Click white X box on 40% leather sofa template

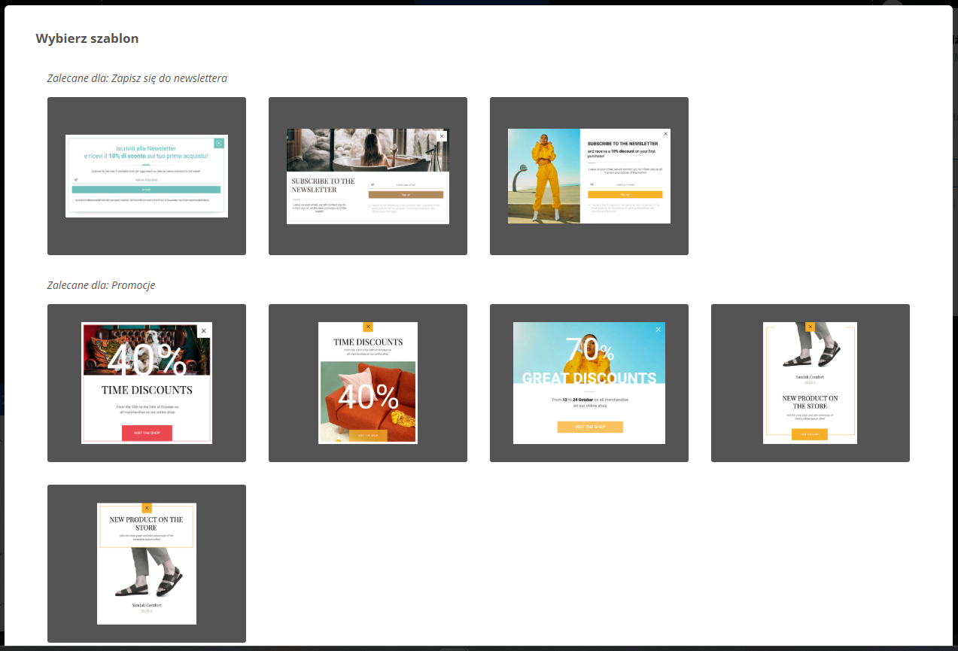203,331
